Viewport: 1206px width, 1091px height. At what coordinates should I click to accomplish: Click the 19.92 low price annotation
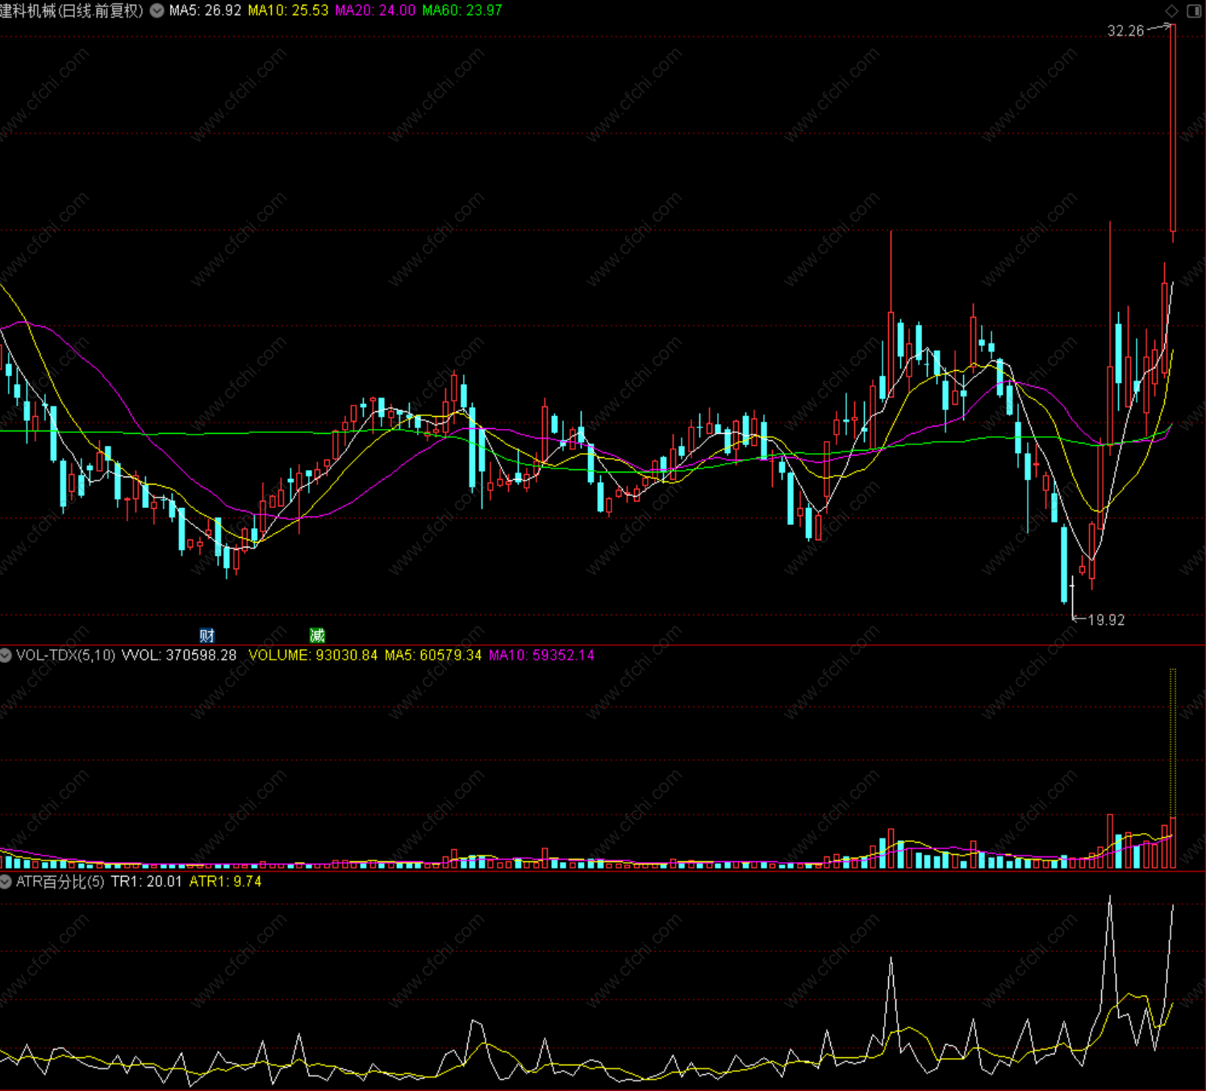[1106, 619]
